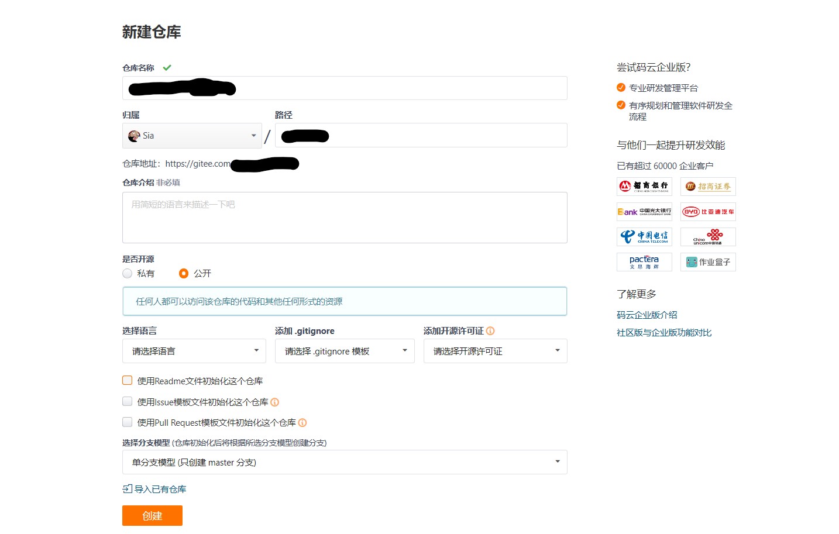Click the 招商证券 logo
Viewport: 839px width, 534px height.
pos(708,187)
